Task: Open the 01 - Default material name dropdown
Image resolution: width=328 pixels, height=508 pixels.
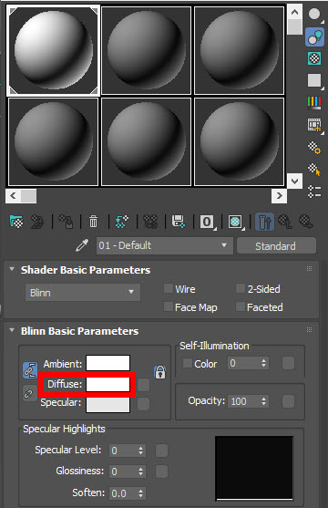Action: [x=165, y=245]
